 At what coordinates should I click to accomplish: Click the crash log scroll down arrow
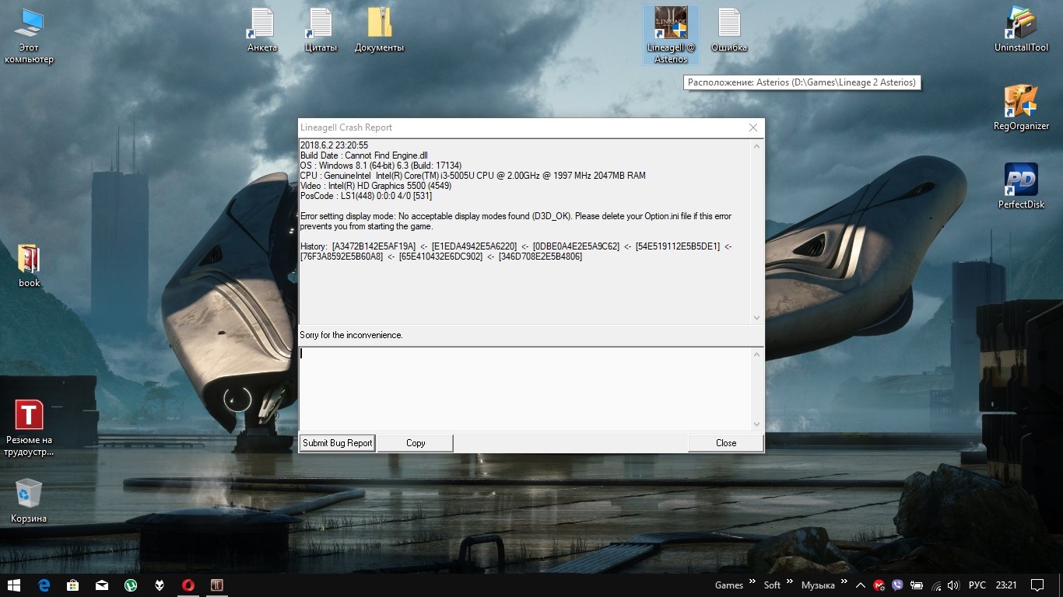click(757, 318)
